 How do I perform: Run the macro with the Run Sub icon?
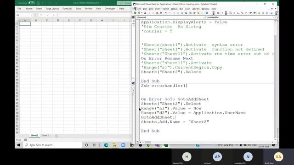174,13
